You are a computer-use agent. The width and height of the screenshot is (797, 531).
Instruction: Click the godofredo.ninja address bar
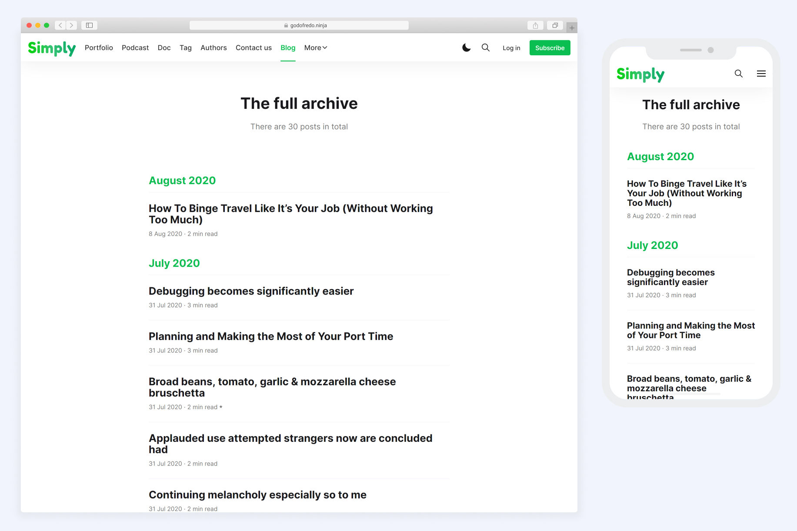point(299,25)
